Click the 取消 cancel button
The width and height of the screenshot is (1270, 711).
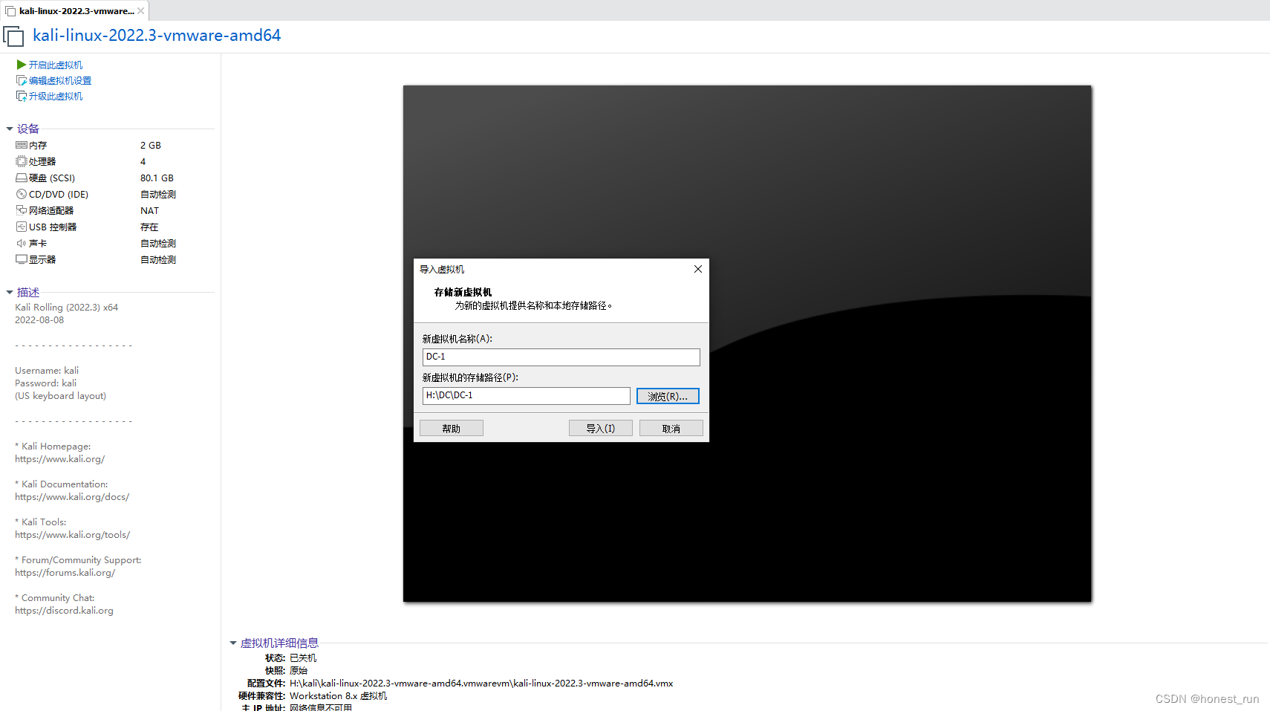tap(671, 427)
